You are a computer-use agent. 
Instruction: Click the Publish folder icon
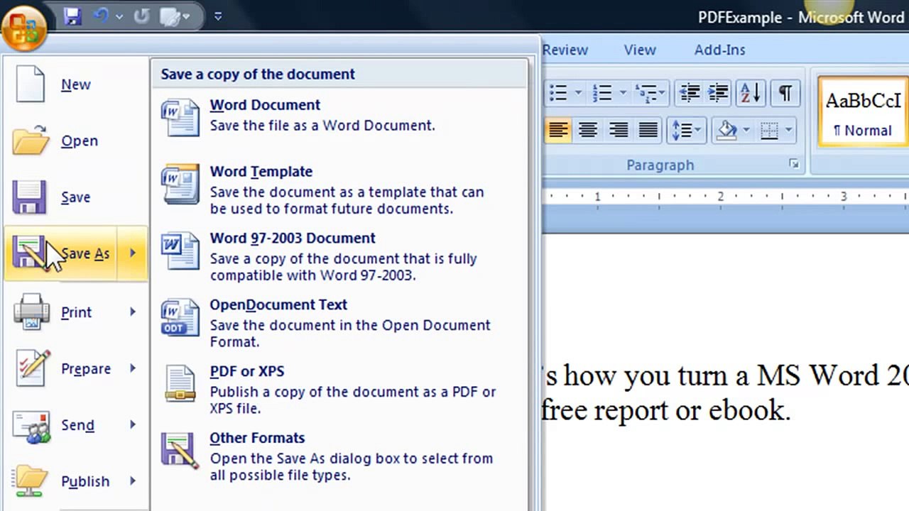pos(31,482)
